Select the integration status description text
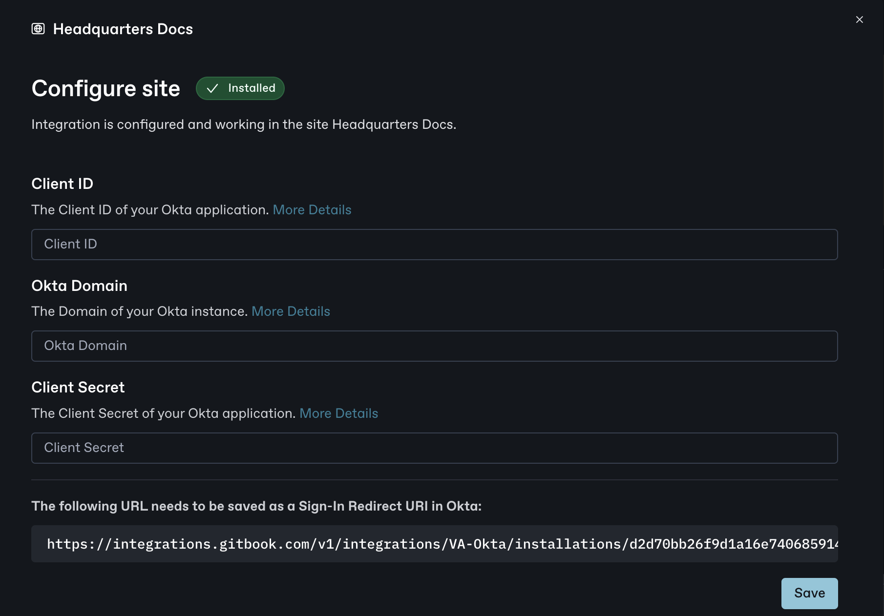 tap(244, 124)
